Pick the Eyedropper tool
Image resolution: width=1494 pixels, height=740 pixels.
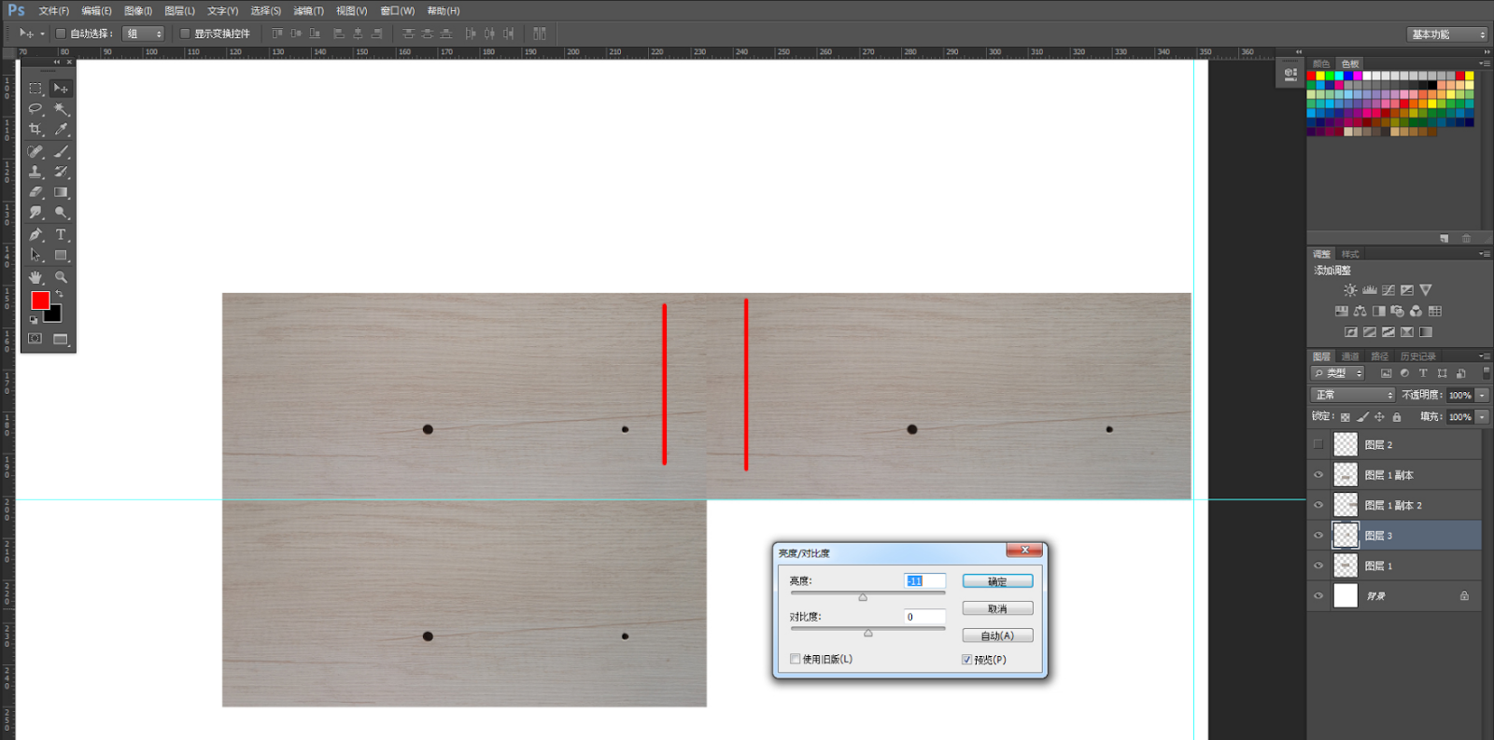coord(61,130)
